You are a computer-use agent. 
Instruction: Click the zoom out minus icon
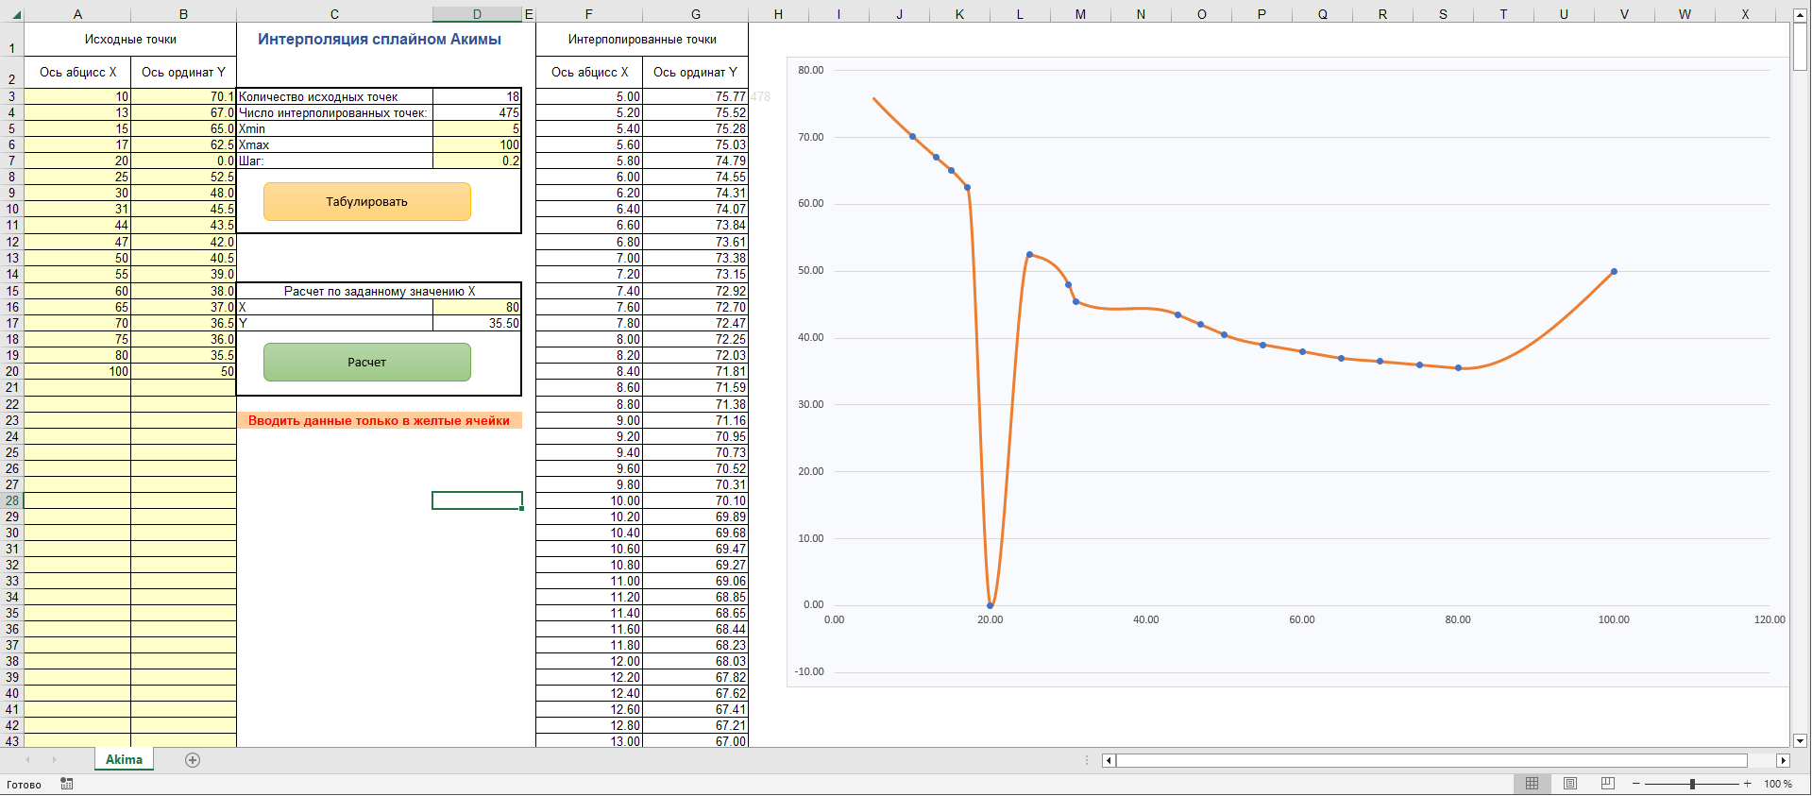pyautogui.click(x=1636, y=784)
